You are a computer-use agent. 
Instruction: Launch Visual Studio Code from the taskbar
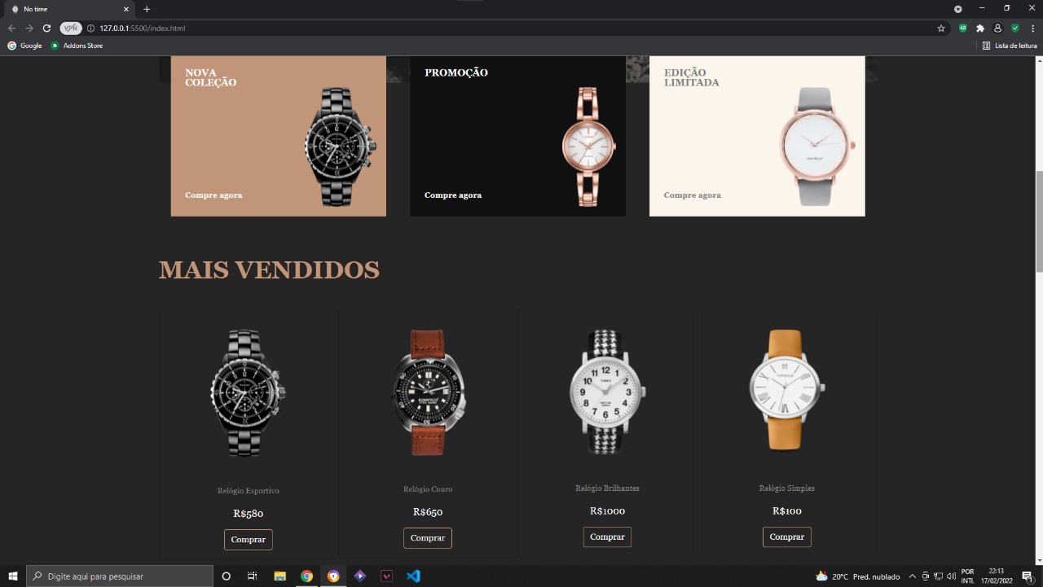413,576
